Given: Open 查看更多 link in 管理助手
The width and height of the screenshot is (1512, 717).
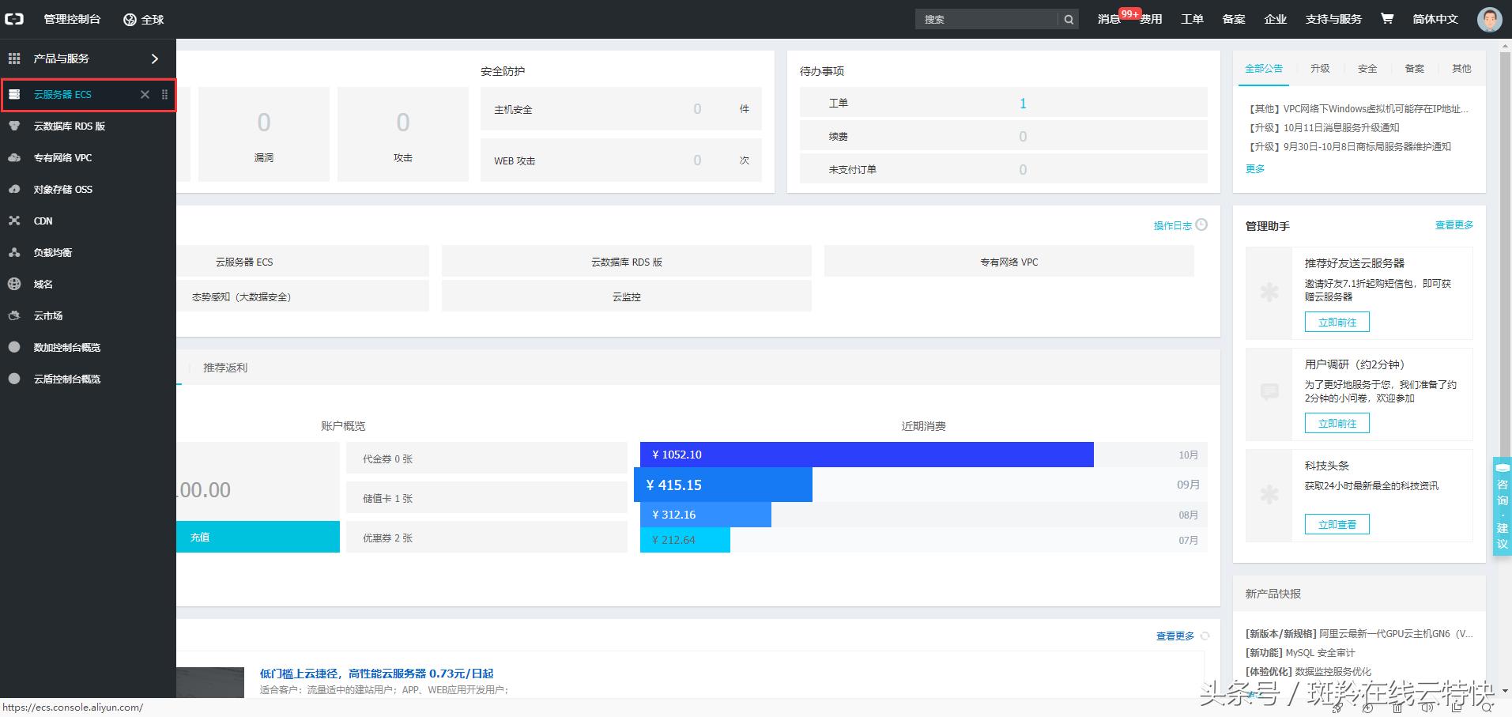Looking at the screenshot, I should tap(1454, 225).
